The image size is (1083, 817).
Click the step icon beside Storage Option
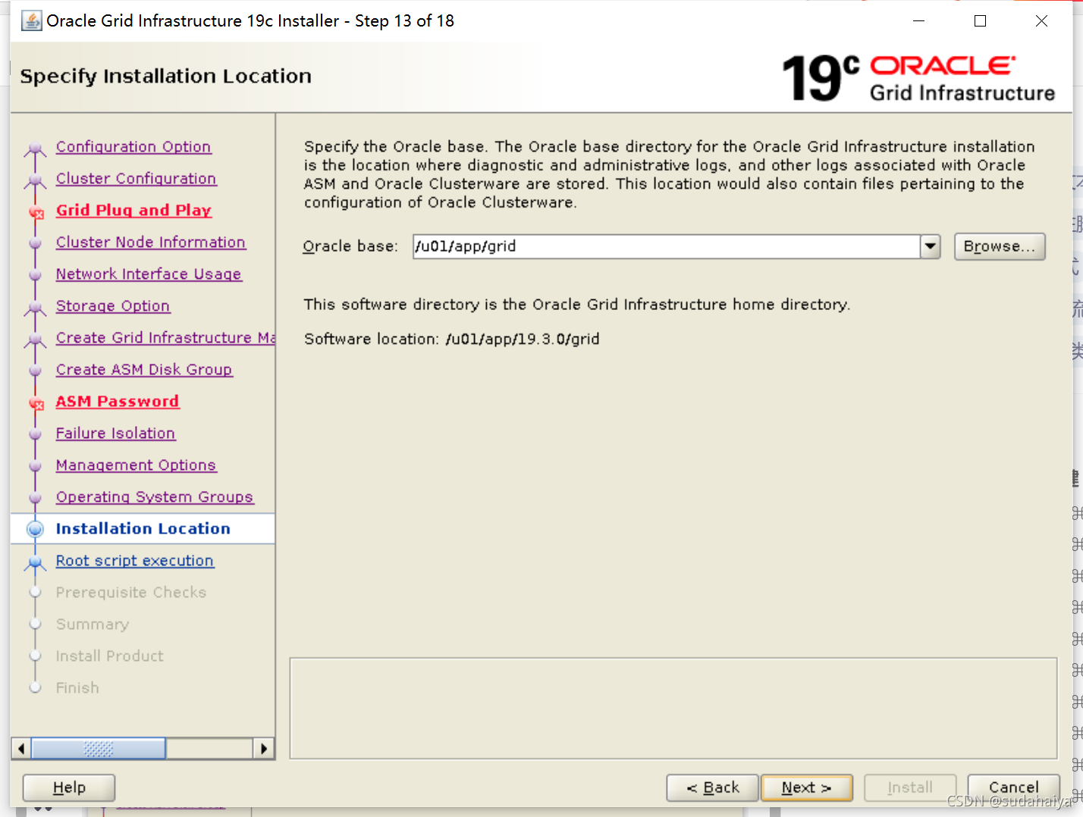[x=35, y=308]
